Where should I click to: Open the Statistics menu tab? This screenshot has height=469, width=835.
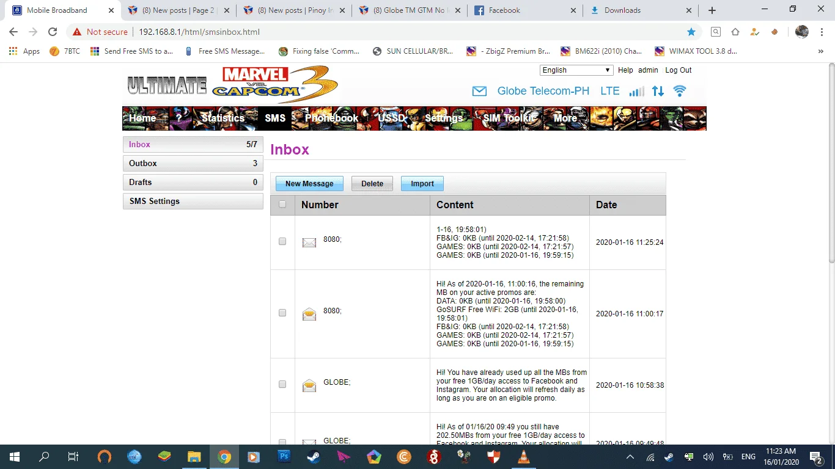[223, 118]
